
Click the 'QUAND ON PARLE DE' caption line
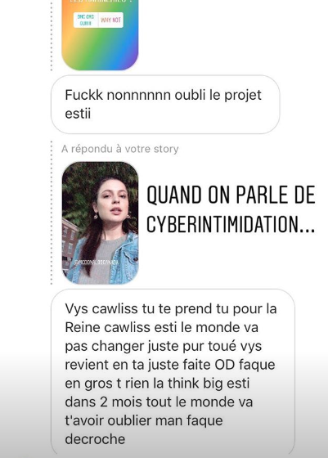coord(231,195)
